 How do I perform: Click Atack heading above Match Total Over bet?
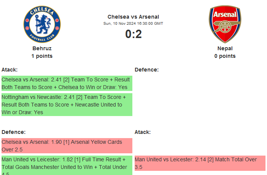[x=143, y=132]
